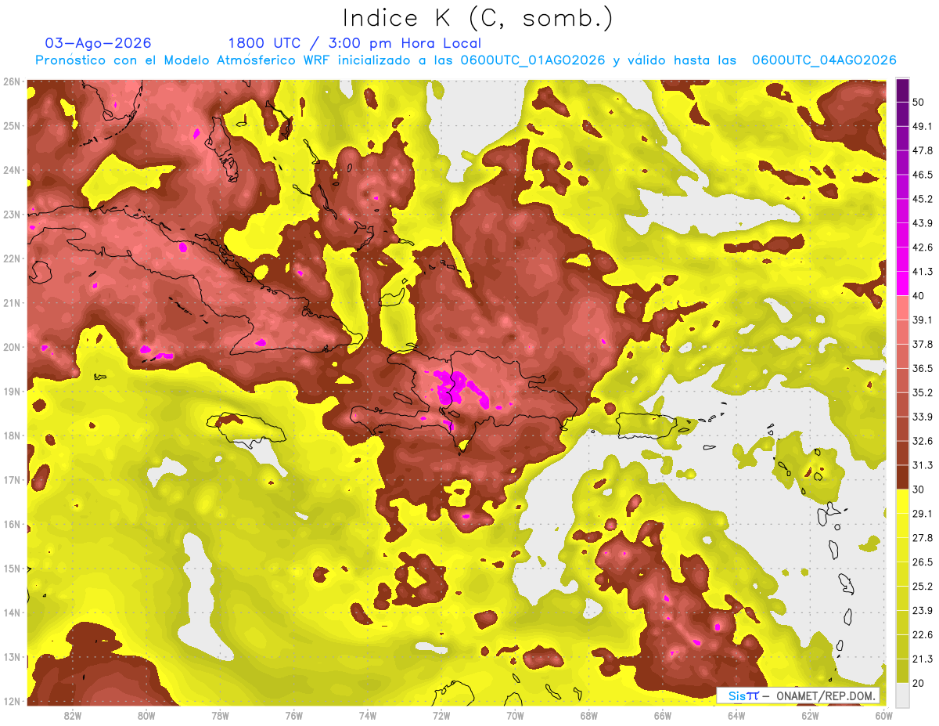
Task: Click the latitude label "26N"
Action: pyautogui.click(x=12, y=81)
